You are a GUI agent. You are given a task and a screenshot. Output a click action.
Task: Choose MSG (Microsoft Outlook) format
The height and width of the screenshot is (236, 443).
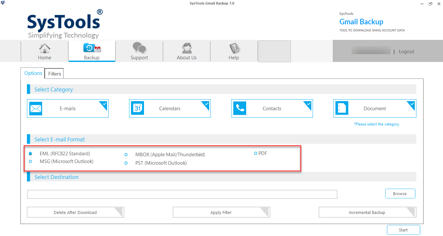(30, 161)
